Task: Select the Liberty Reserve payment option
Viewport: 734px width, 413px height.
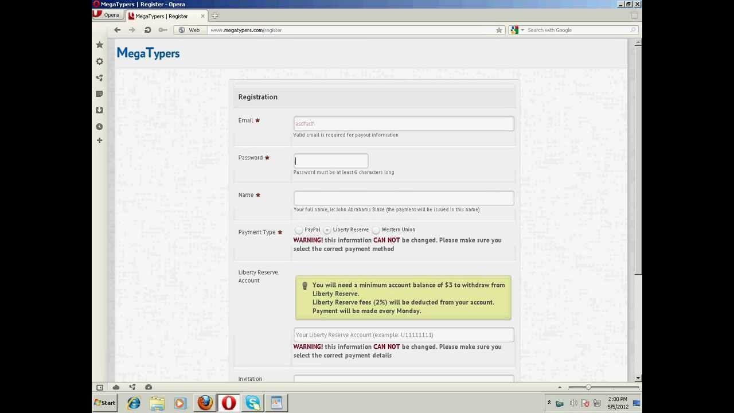Action: 327,230
